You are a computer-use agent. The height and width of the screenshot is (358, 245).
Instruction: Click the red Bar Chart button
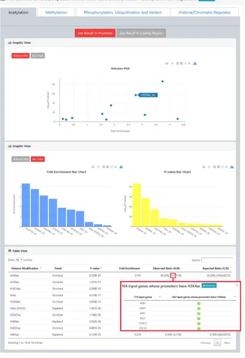click(x=38, y=159)
